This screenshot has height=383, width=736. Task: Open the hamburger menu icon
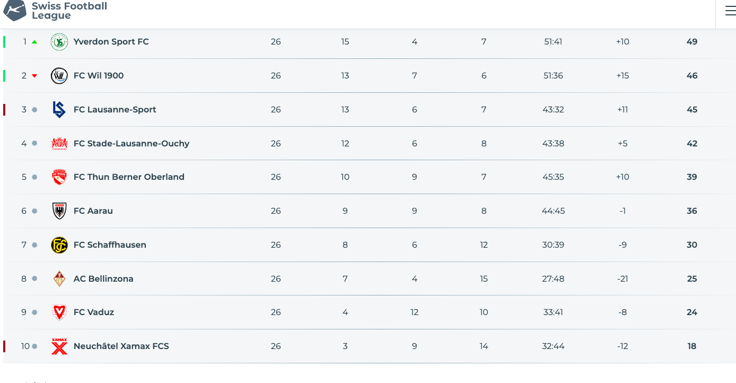tap(730, 11)
